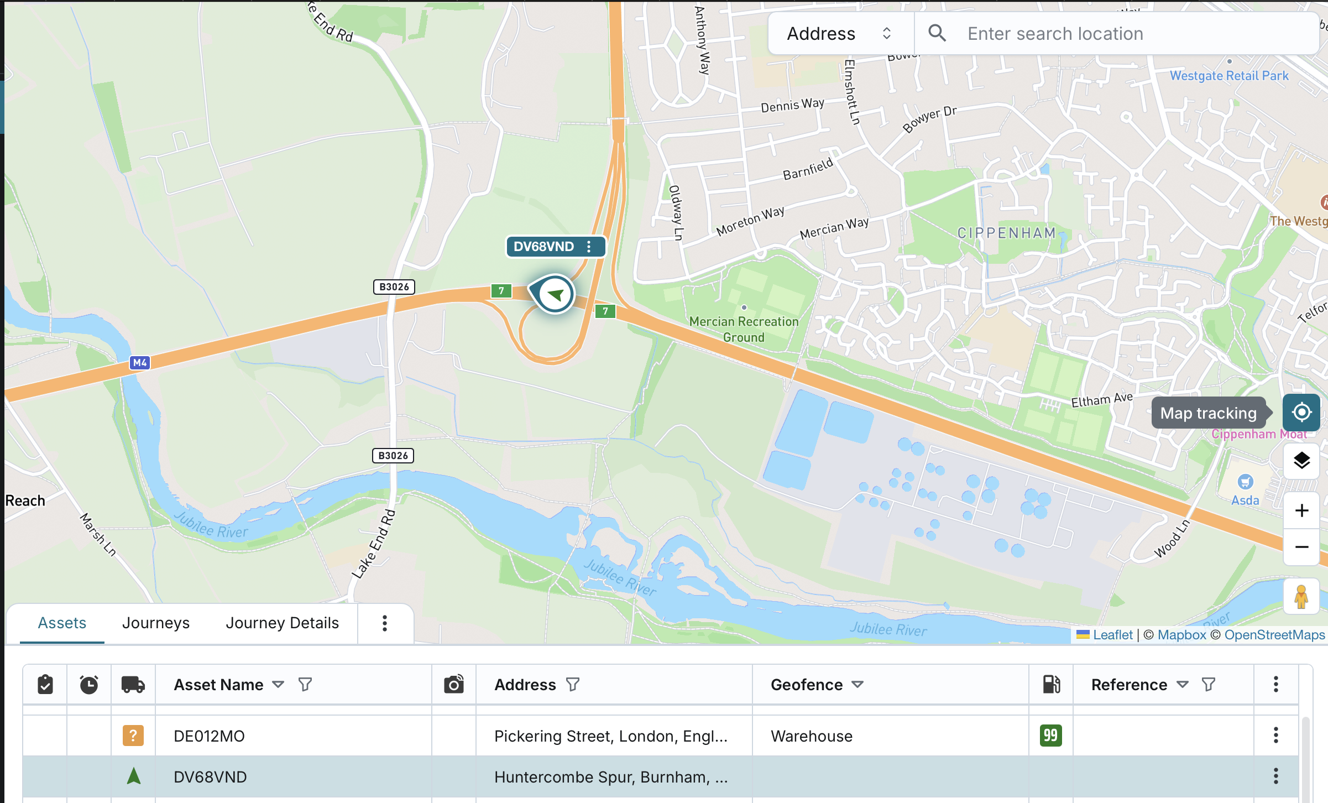
Task: Click the Map tracking crosshair icon
Action: (x=1301, y=413)
